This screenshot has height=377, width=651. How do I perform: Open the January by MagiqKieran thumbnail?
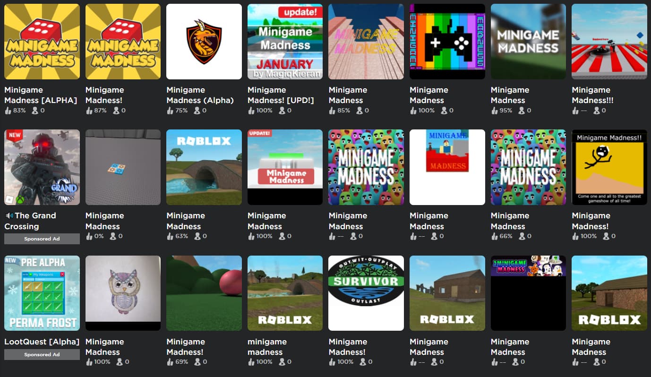[x=285, y=42]
